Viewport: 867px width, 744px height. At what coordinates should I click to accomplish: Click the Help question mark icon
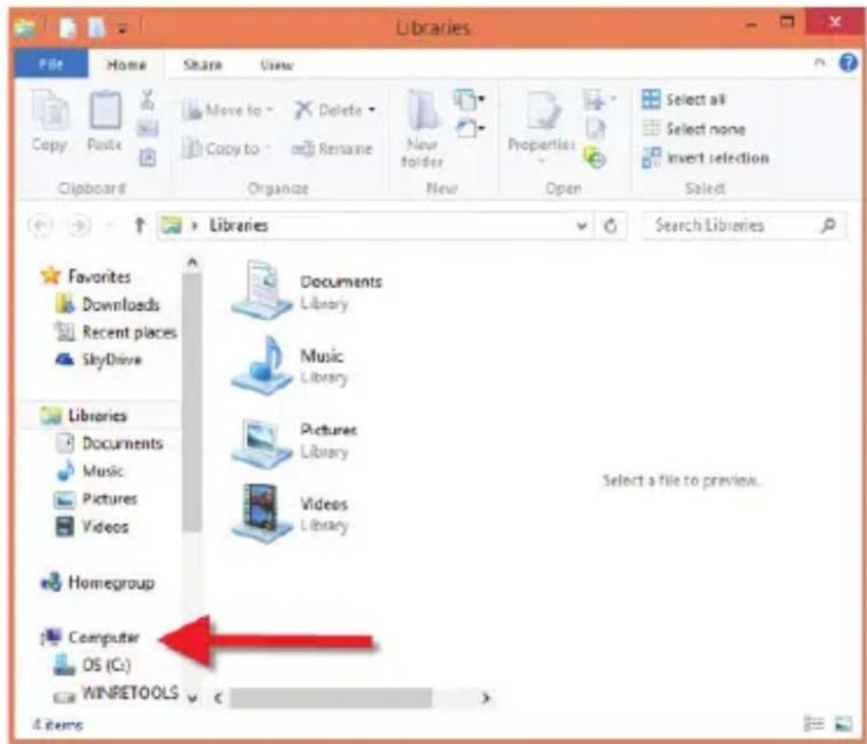coord(848,63)
